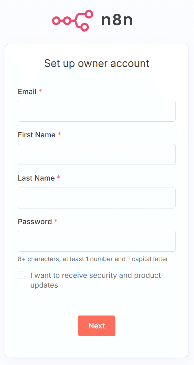Select the "Set up owner account" heading
This screenshot has width=194, height=365.
click(97, 63)
